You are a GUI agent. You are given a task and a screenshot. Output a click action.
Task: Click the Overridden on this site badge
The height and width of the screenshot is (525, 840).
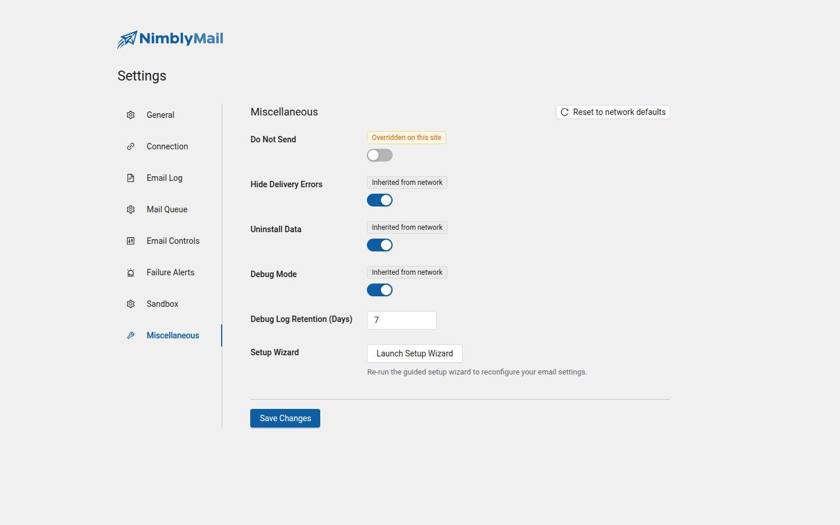[407, 138]
